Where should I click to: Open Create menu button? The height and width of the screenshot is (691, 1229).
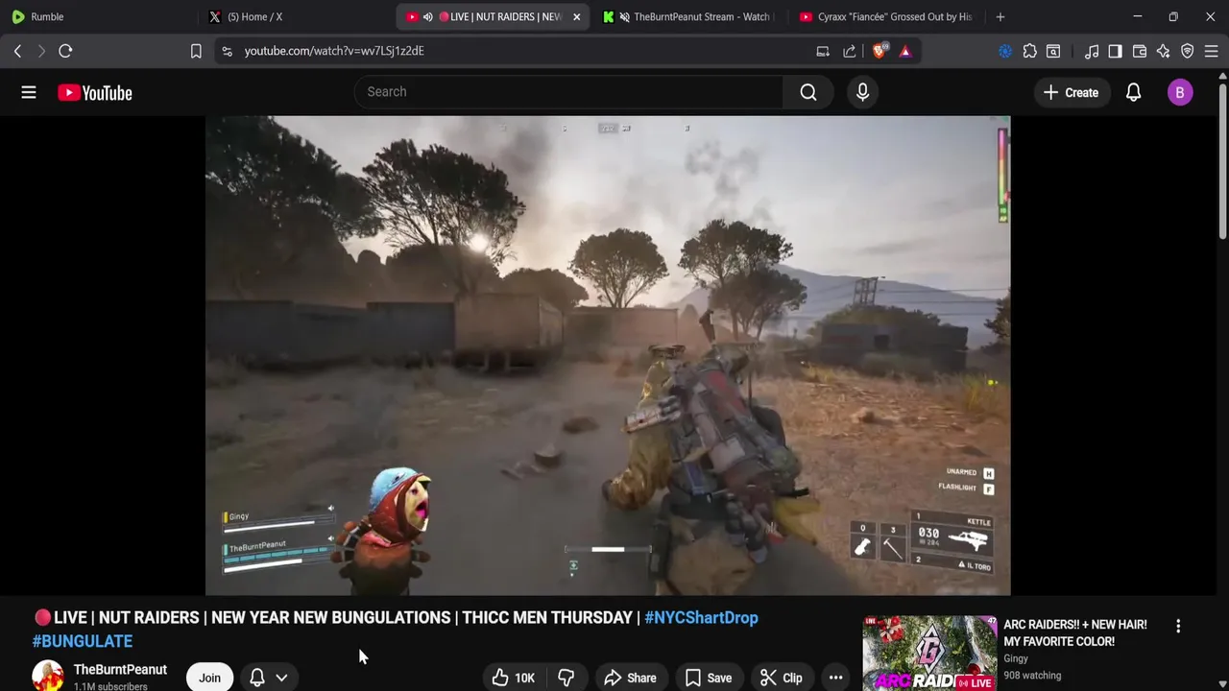[1071, 92]
